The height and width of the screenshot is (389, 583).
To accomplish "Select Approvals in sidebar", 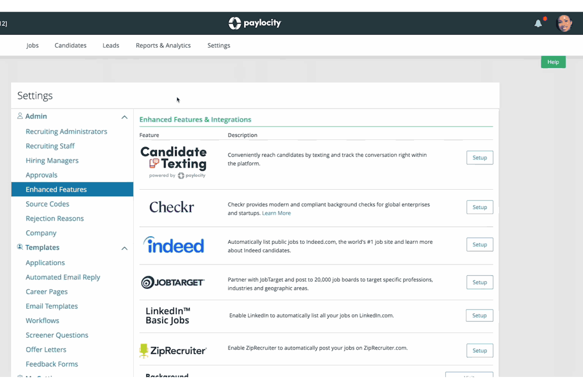I will tap(42, 175).
